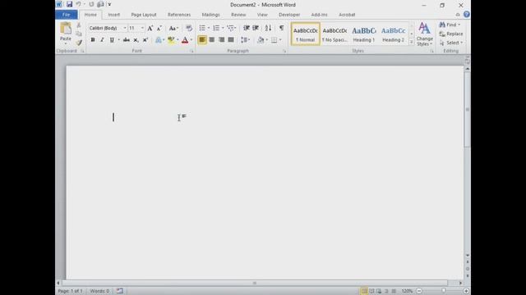Apply the Heading 1 style
526x295 pixels.
coord(363,34)
